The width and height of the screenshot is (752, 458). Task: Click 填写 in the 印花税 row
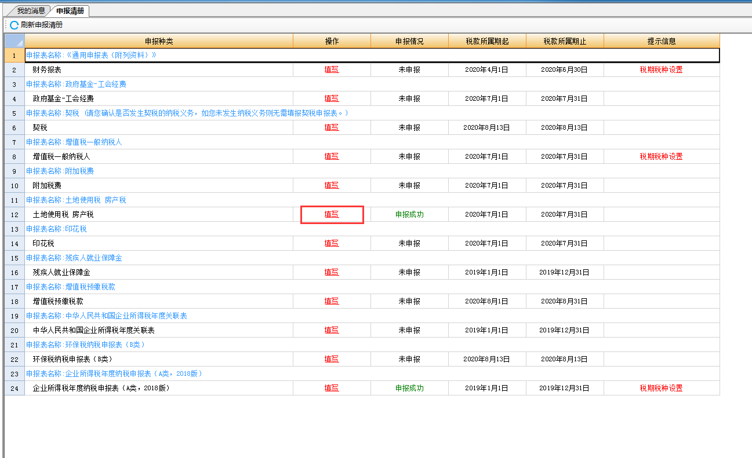[332, 243]
